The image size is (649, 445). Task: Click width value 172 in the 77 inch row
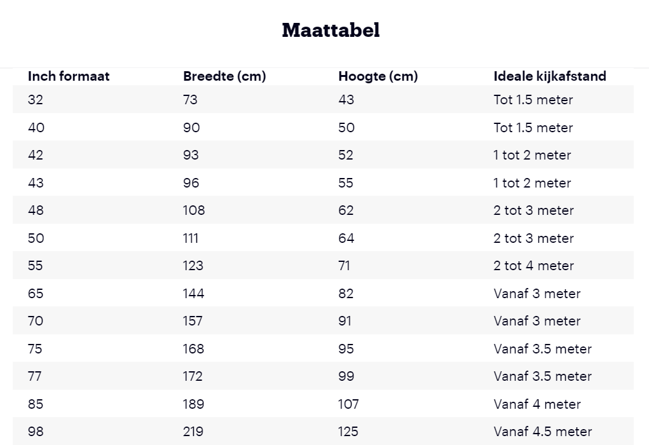click(x=193, y=376)
